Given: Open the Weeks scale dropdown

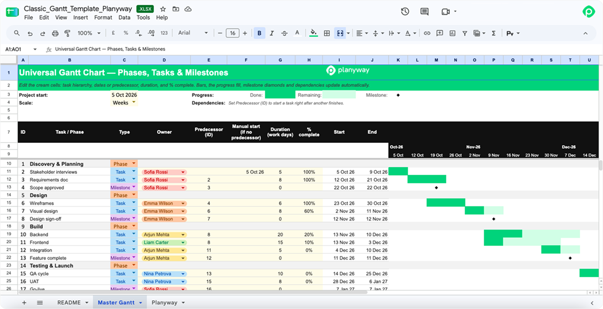Looking at the screenshot, I should tap(134, 102).
